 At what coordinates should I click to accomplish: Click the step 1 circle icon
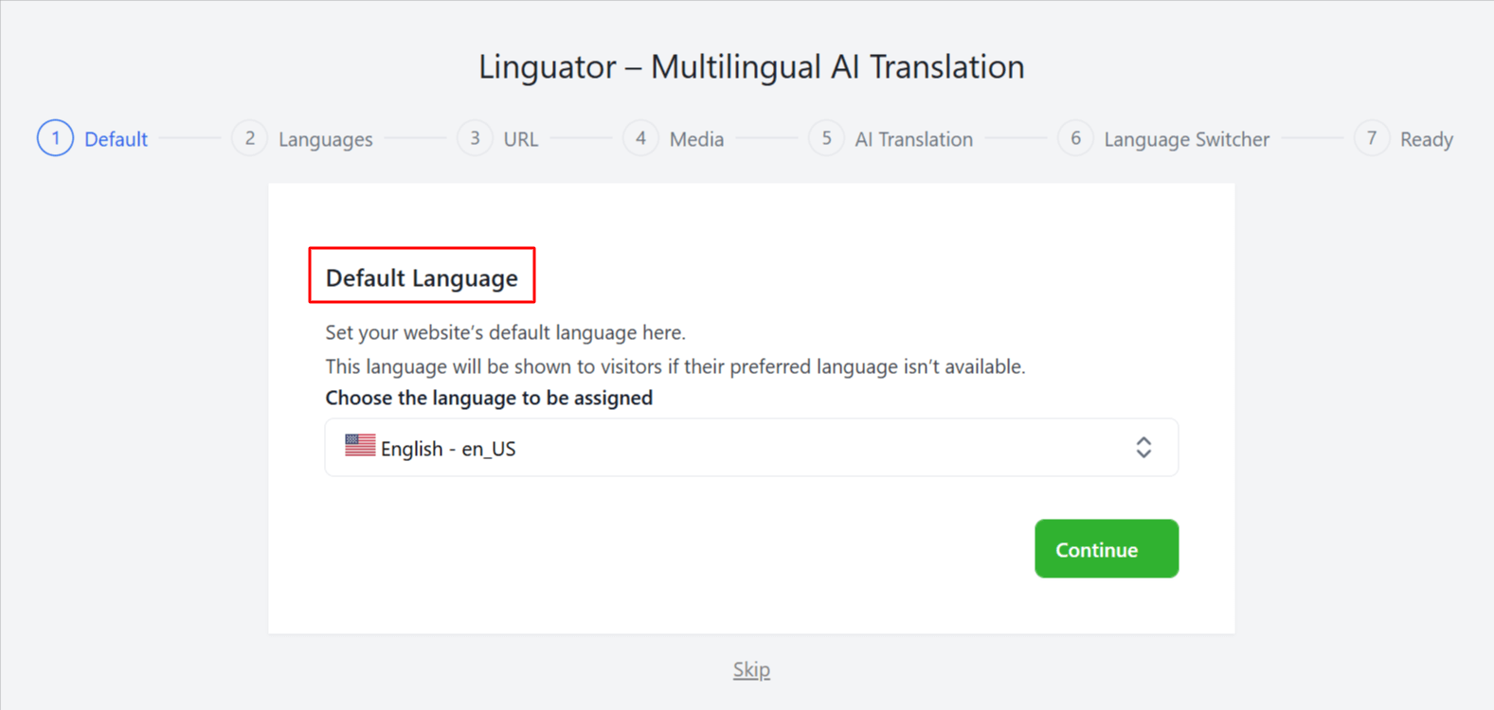[x=55, y=138]
